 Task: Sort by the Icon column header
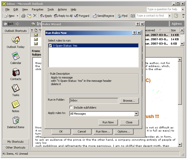36,30
